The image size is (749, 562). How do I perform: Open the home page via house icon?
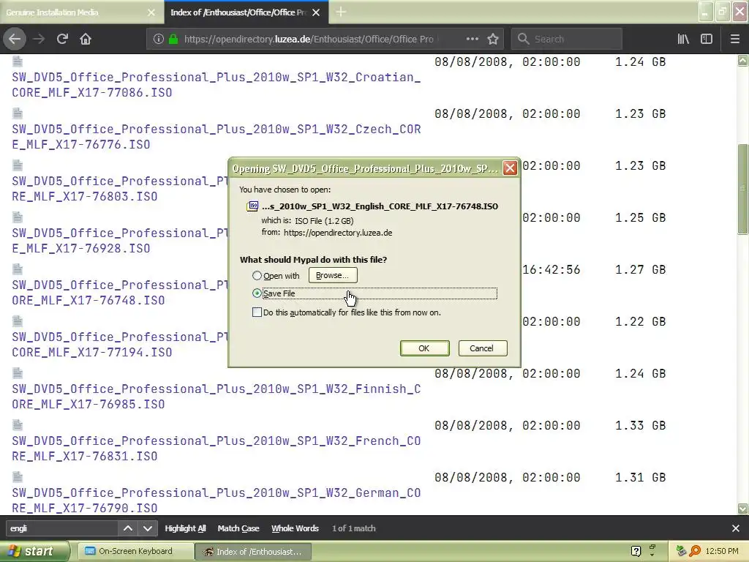tap(86, 40)
